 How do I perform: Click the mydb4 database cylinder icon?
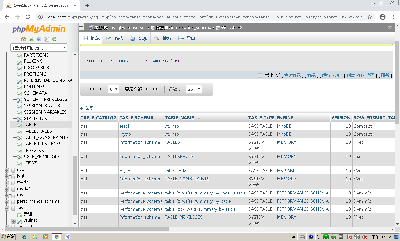13,189
